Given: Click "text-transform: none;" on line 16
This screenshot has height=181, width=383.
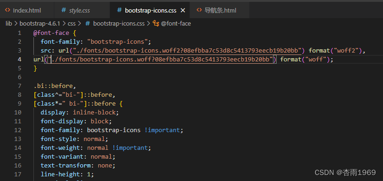Looking at the screenshot, I should coord(78,166).
